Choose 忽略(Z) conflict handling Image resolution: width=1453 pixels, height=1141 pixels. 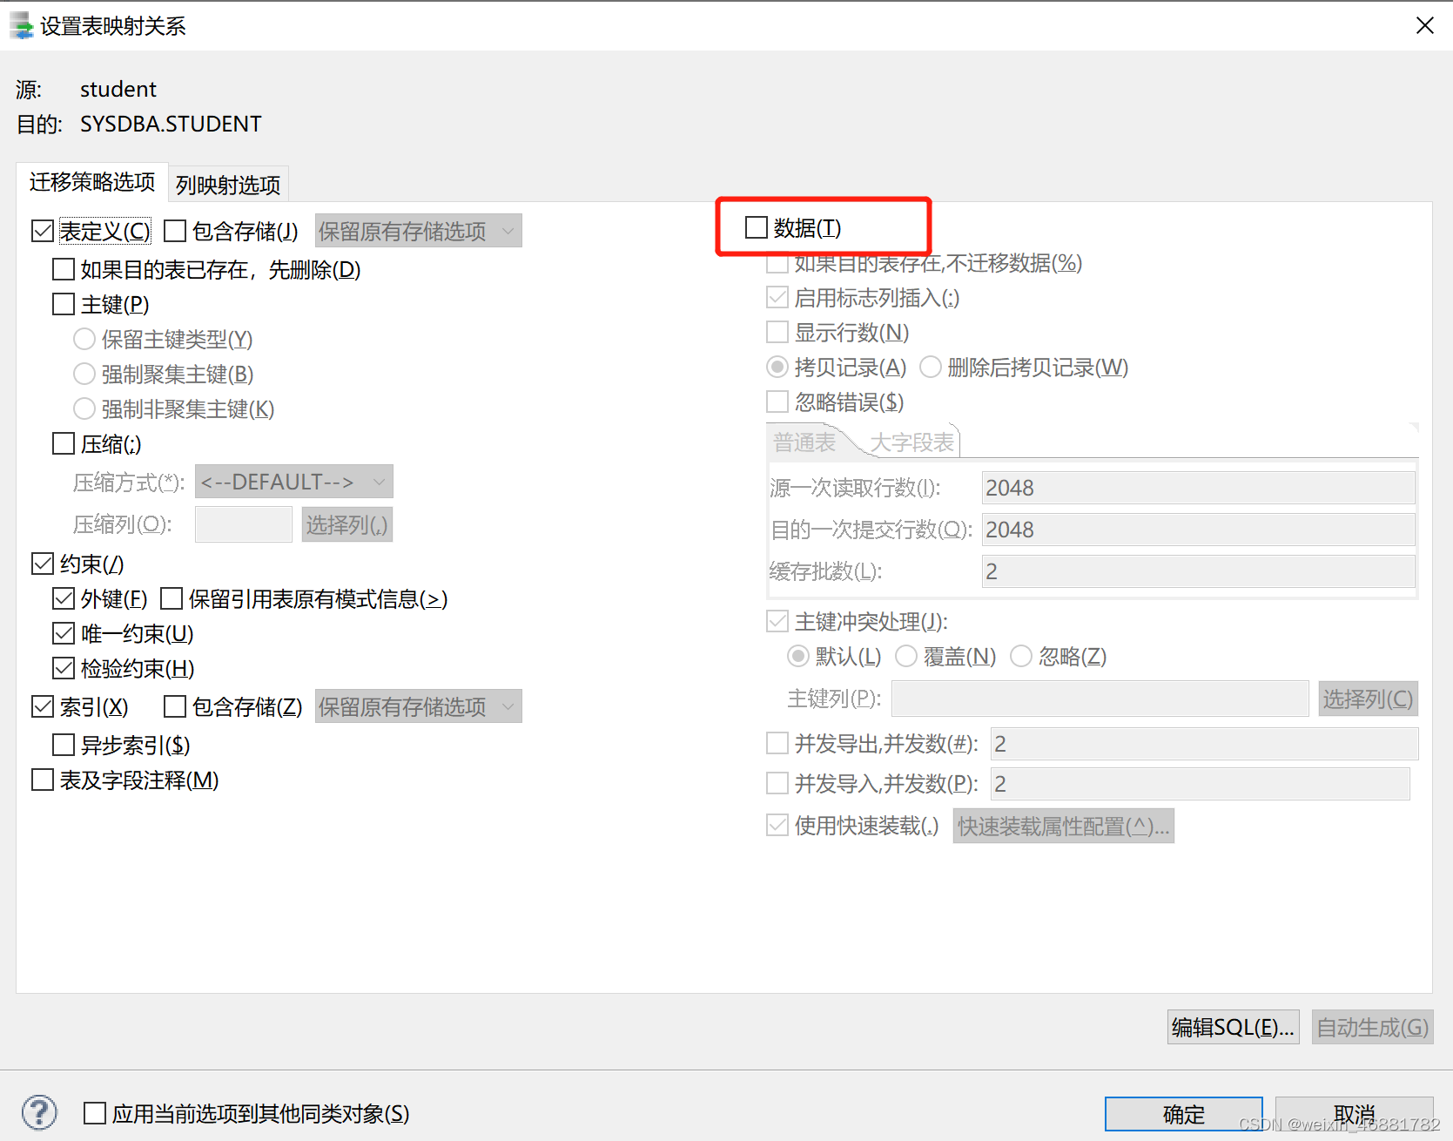[1021, 656]
